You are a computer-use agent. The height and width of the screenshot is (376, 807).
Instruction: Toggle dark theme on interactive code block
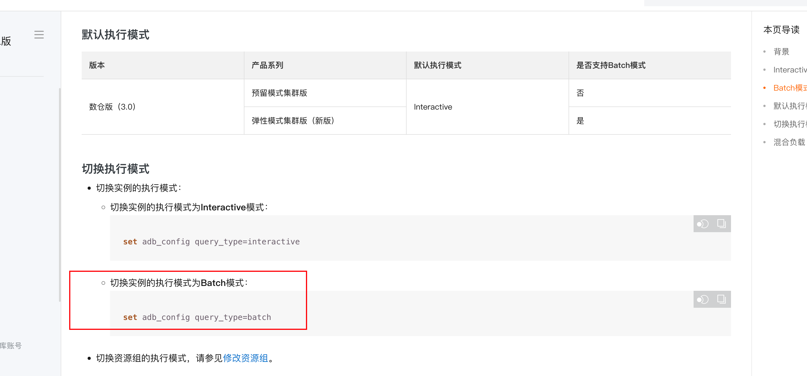tap(702, 224)
